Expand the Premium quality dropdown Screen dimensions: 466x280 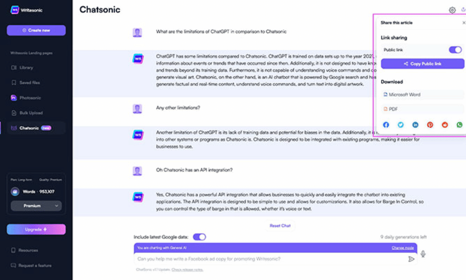(36, 206)
